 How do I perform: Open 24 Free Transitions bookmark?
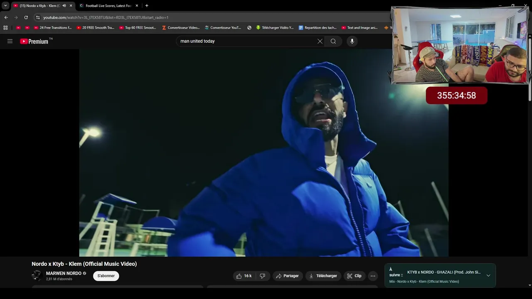tap(53, 28)
